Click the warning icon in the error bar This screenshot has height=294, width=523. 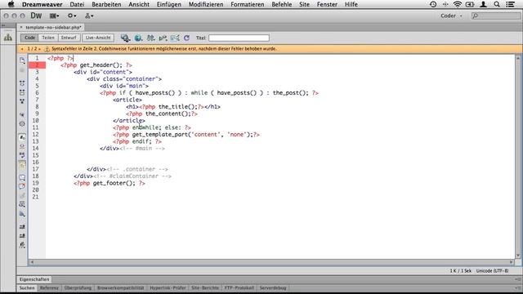pos(47,49)
